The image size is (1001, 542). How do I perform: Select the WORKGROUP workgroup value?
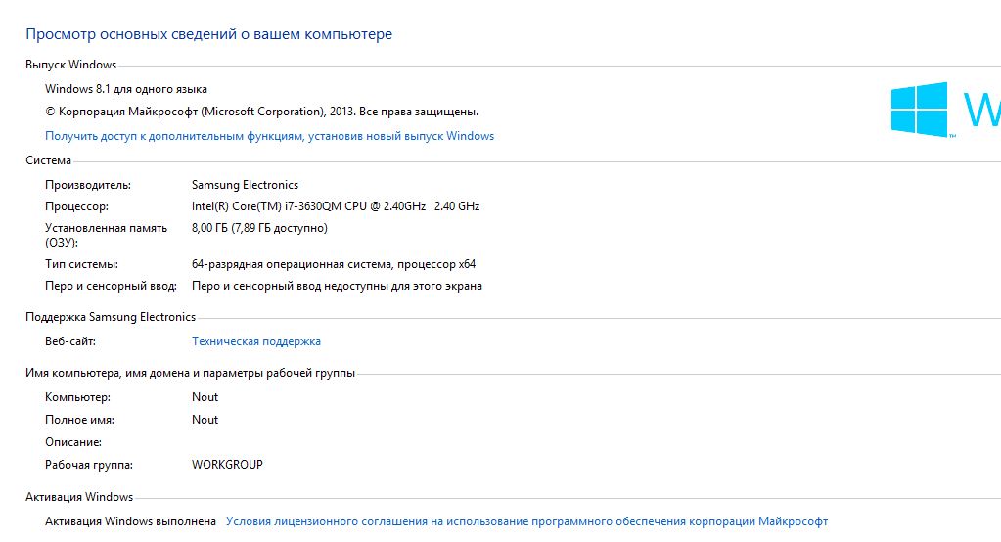click(227, 465)
